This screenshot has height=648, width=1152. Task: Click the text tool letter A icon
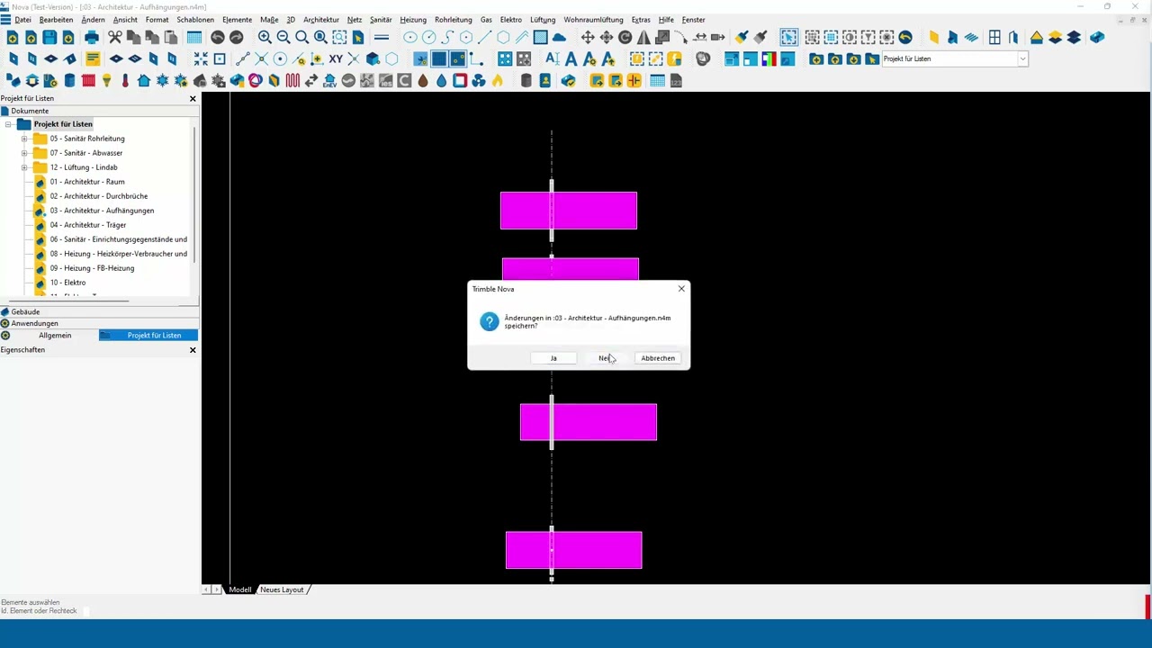click(571, 59)
